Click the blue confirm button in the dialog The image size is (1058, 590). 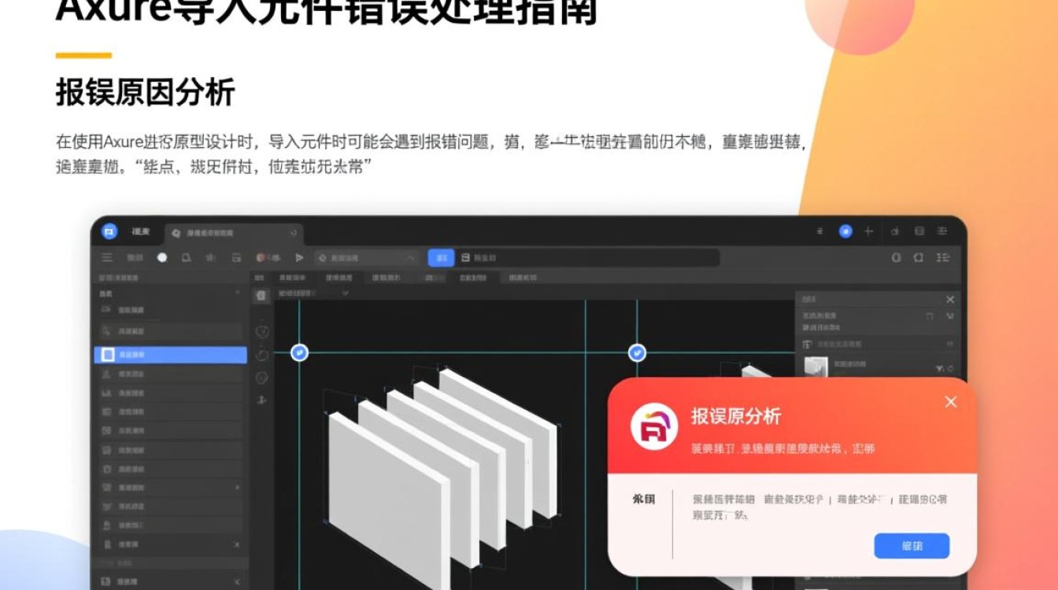(912, 546)
